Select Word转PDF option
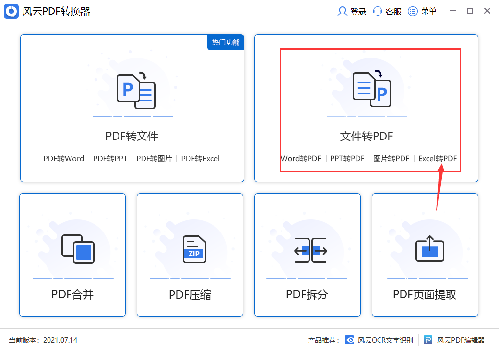Image resolution: width=499 pixels, height=348 pixels. (x=301, y=159)
